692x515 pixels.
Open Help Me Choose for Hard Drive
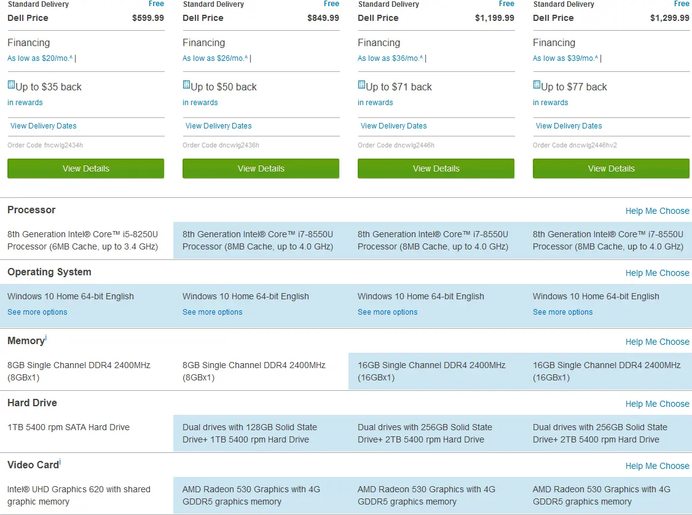(x=657, y=404)
